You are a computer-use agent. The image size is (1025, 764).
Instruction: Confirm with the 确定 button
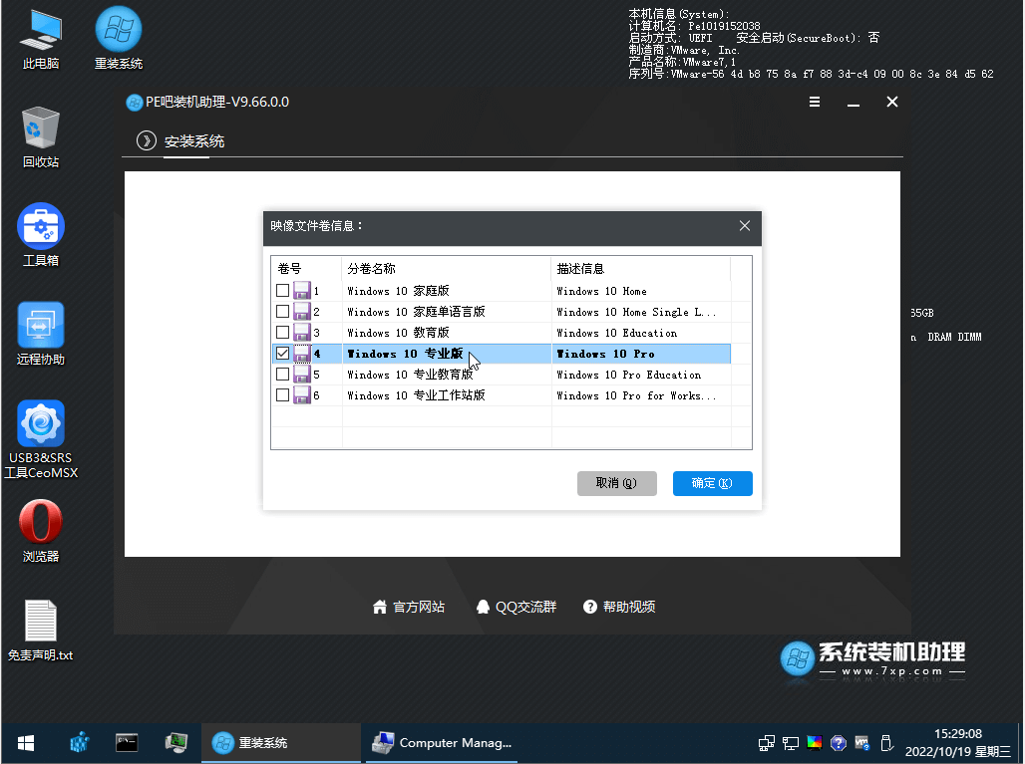(713, 483)
